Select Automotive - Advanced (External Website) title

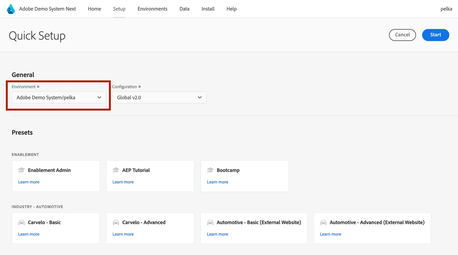tap(377, 223)
